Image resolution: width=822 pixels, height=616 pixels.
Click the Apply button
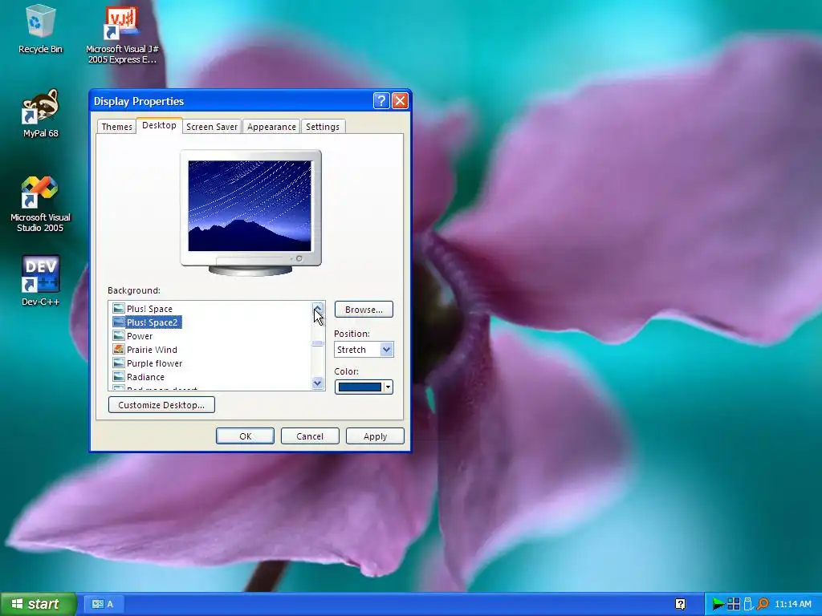click(x=375, y=436)
